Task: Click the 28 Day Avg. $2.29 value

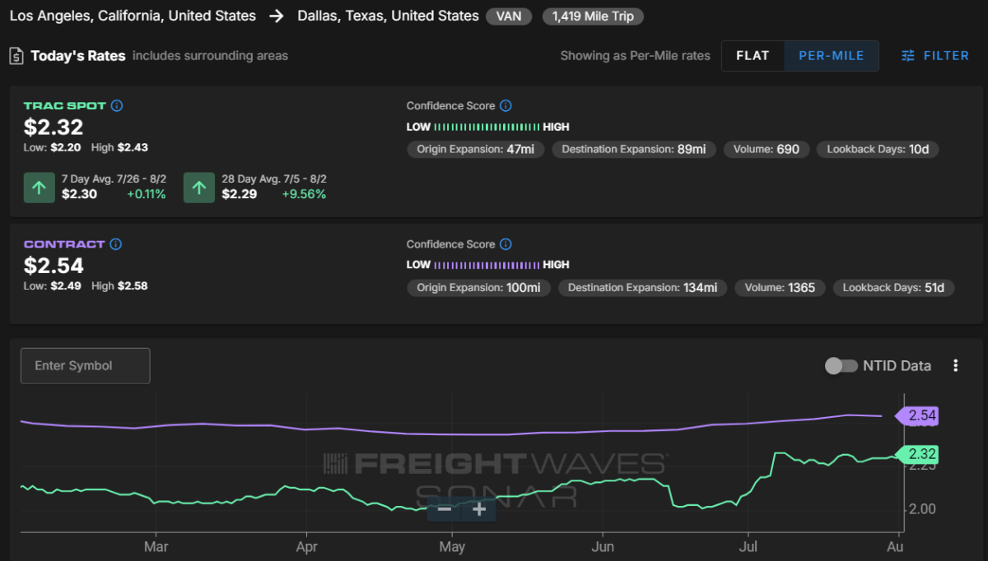Action: pos(239,195)
